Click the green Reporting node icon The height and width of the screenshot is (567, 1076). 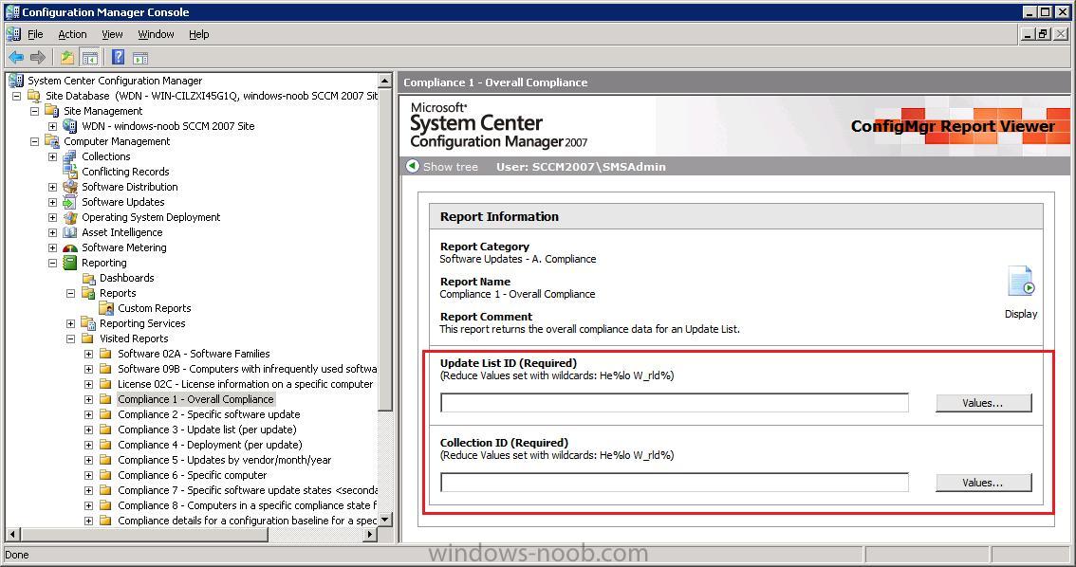click(x=69, y=263)
